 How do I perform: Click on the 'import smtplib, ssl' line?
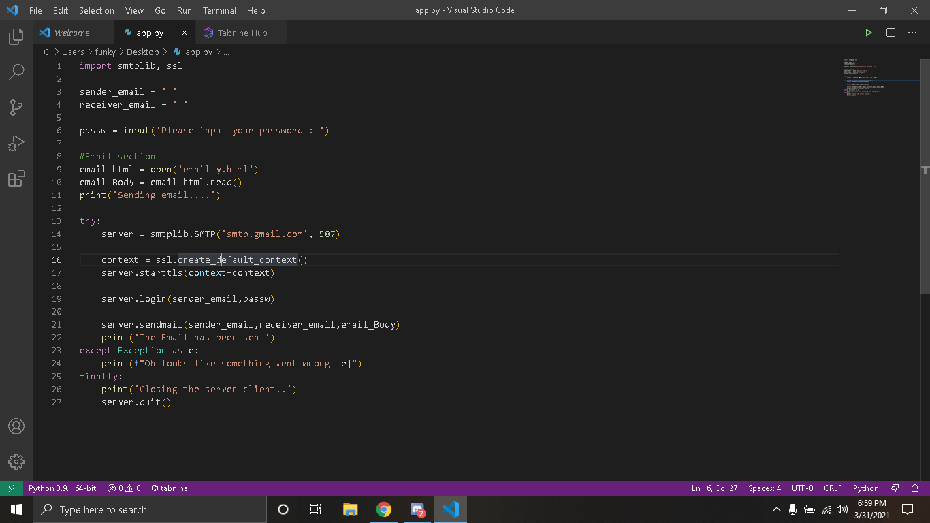tap(131, 66)
